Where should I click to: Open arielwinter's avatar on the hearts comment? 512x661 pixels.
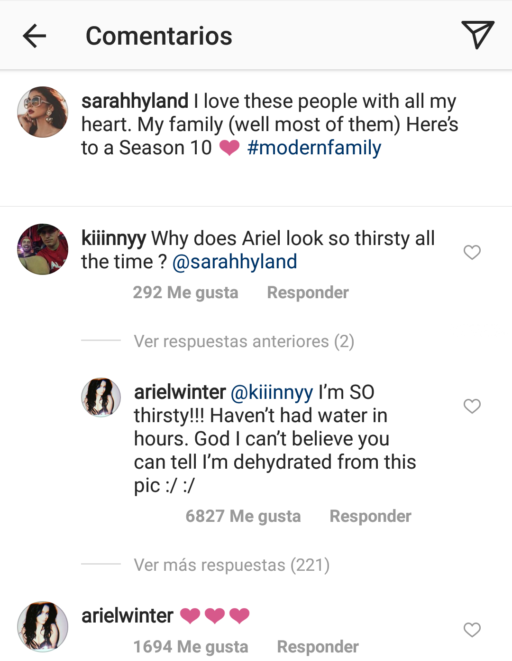(x=43, y=626)
